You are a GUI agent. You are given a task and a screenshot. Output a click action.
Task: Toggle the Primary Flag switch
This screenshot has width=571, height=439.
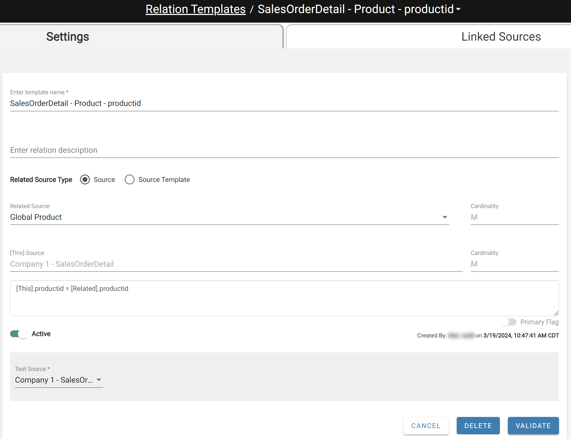508,322
